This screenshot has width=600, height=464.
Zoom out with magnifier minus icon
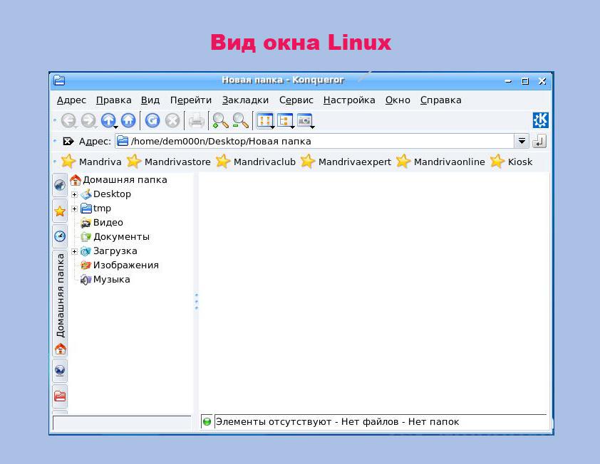coord(241,121)
